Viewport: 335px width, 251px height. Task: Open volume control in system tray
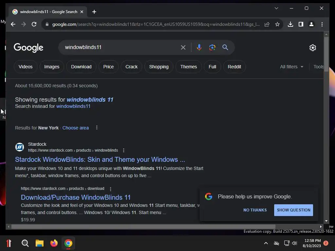tap(294, 243)
